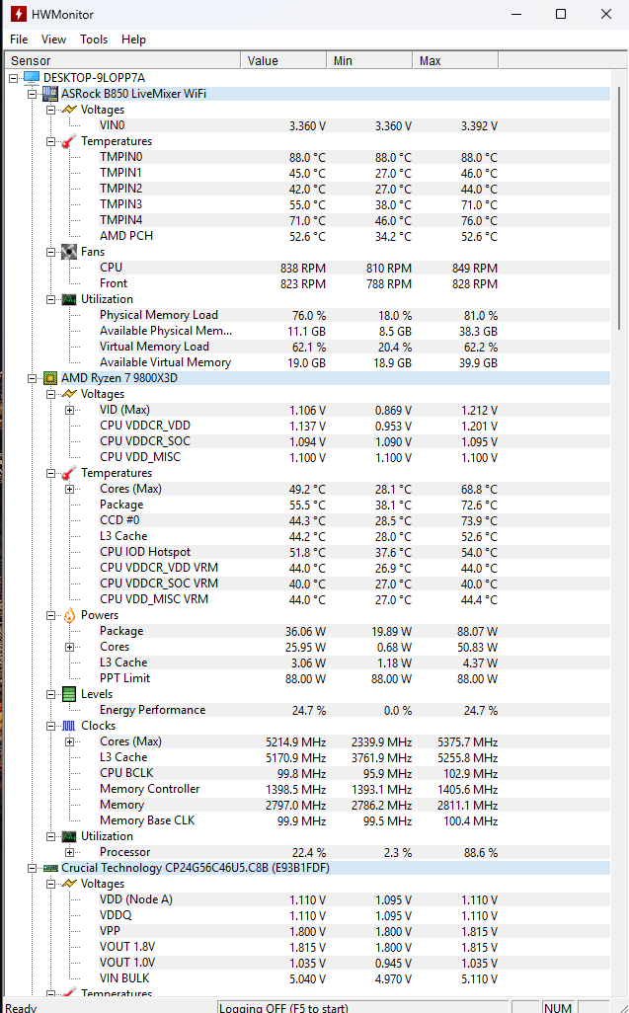Screen dimensions: 629x1013
Task: Open the Tools menu
Action: (94, 39)
